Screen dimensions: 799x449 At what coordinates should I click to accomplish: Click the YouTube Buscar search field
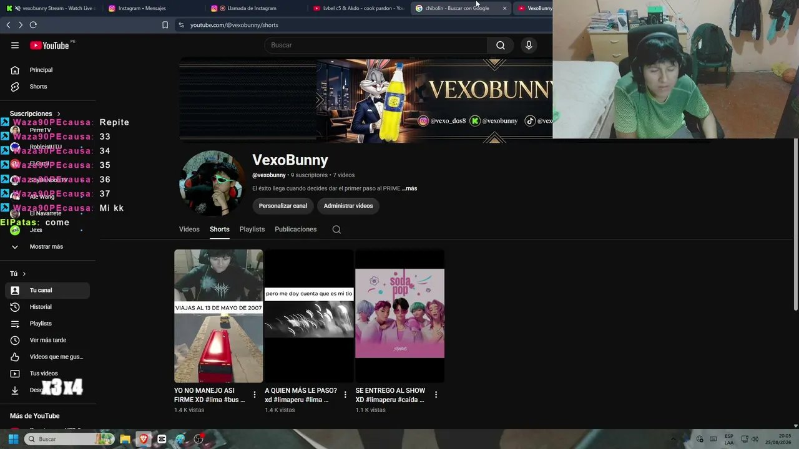[x=376, y=45]
